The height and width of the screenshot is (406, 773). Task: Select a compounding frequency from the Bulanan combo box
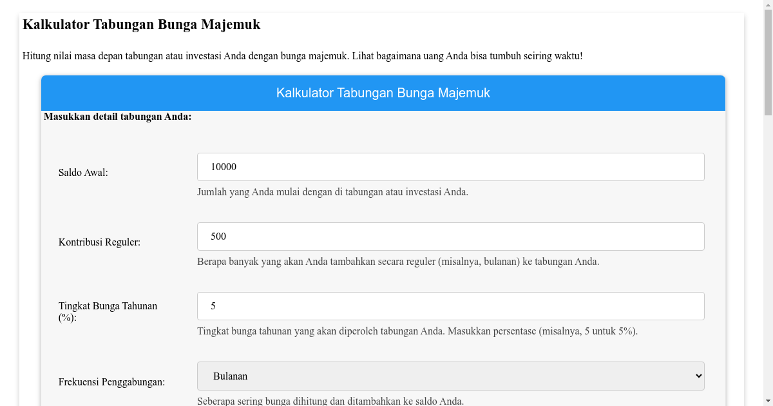[450, 376]
